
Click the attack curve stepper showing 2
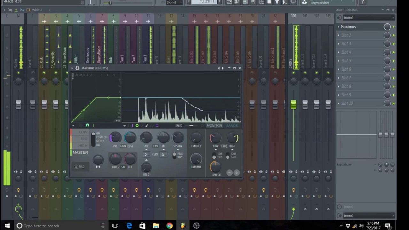tap(146, 155)
